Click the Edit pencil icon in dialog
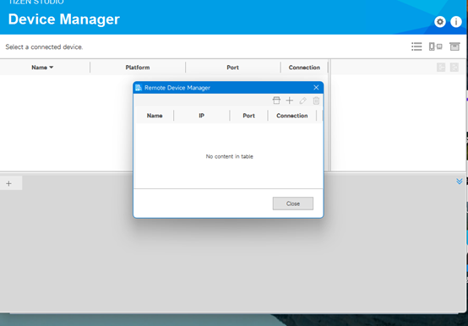 (302, 101)
